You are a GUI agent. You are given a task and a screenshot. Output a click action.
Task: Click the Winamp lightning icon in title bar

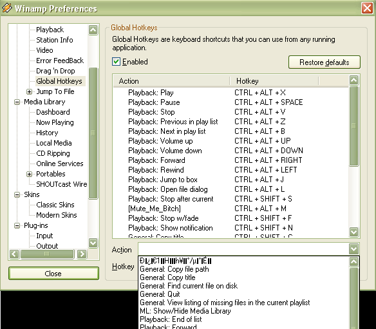click(6, 8)
